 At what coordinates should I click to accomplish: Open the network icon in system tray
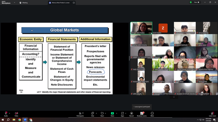(201, 120)
